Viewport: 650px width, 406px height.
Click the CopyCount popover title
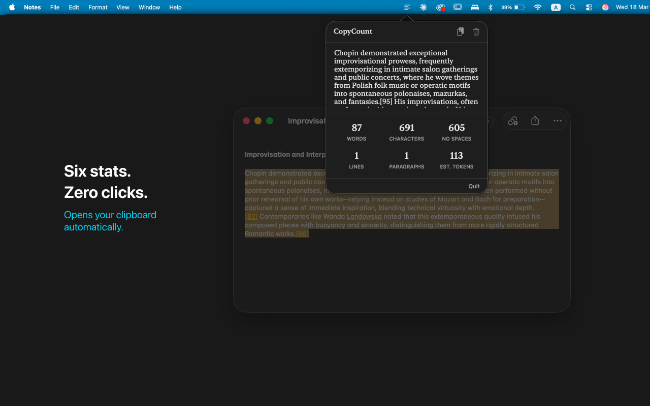pos(353,31)
